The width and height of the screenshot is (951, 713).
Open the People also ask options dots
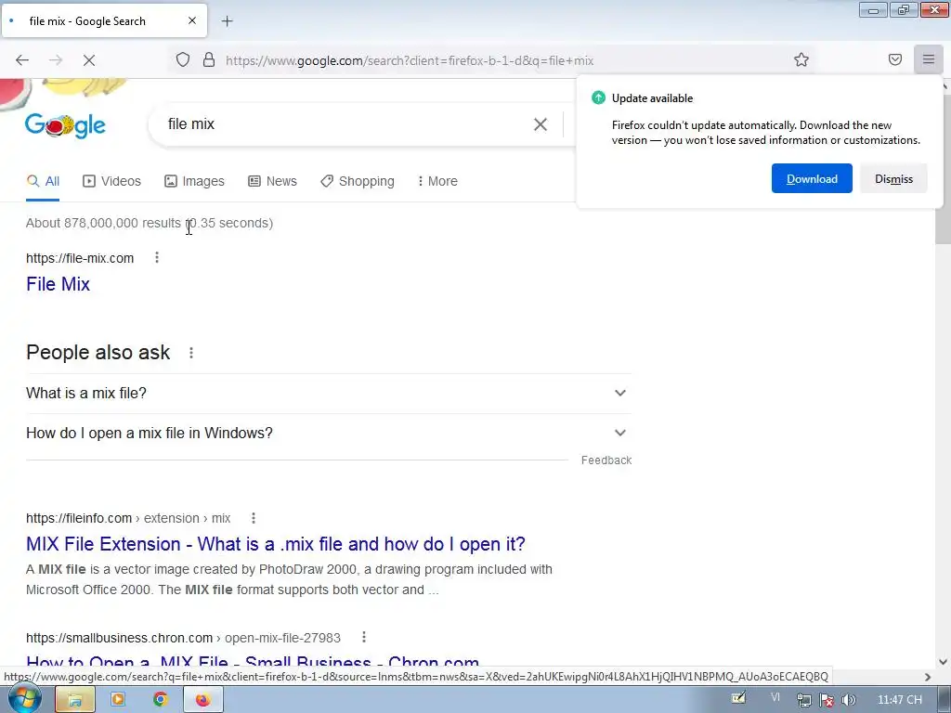click(x=191, y=353)
